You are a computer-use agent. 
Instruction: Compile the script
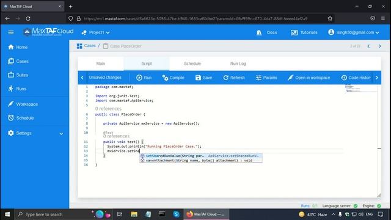click(x=174, y=78)
